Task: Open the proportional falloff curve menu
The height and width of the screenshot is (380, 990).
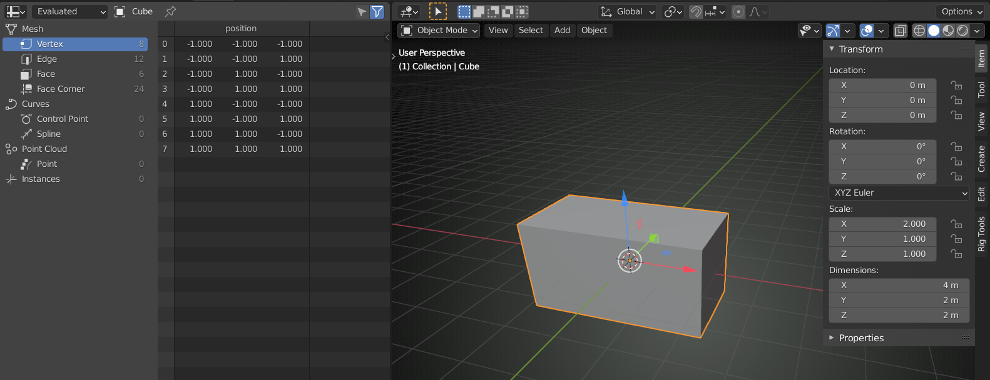Action: click(758, 12)
